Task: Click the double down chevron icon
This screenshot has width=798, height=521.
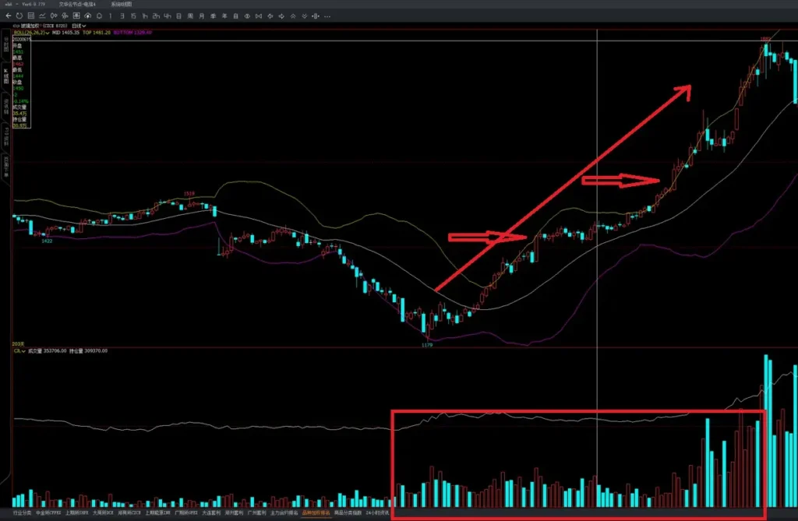Action: [x=305, y=16]
